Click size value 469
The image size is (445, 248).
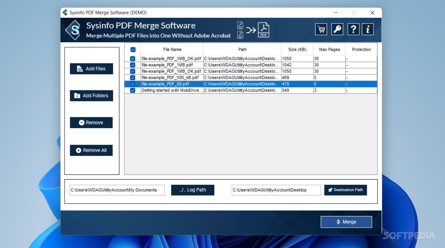285,78
